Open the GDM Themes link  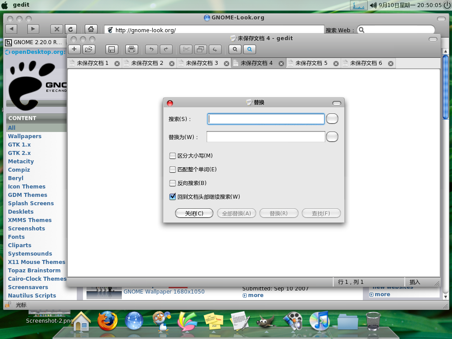pos(27,195)
